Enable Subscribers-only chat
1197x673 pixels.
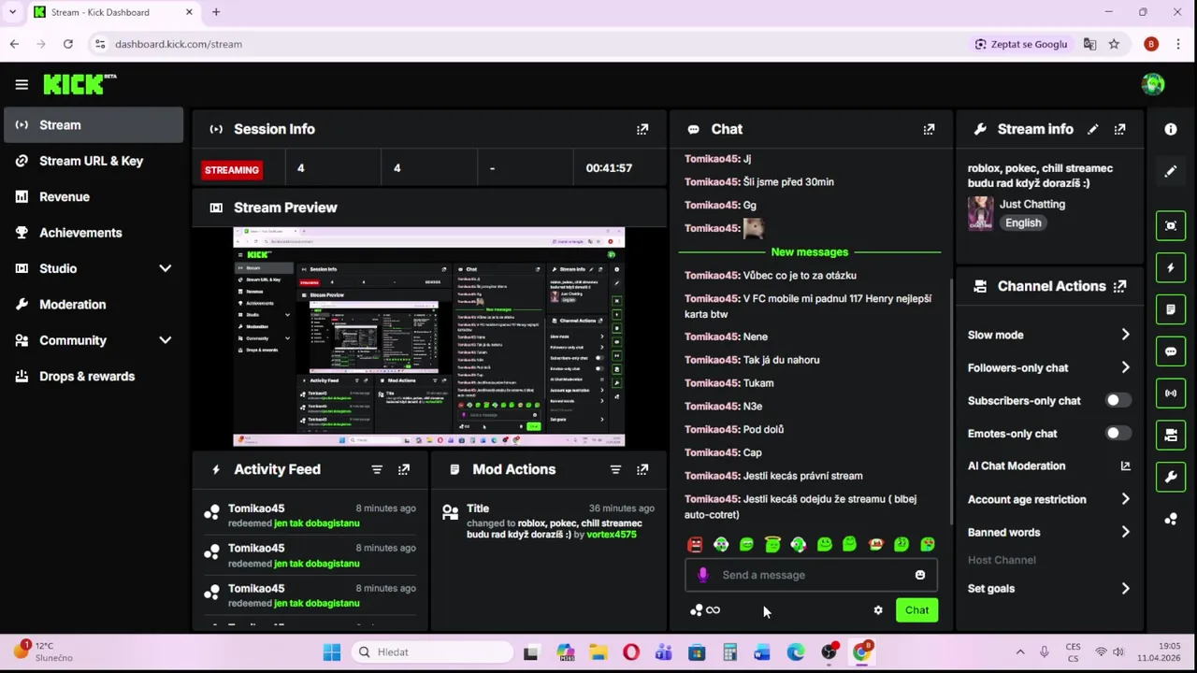coord(1118,401)
